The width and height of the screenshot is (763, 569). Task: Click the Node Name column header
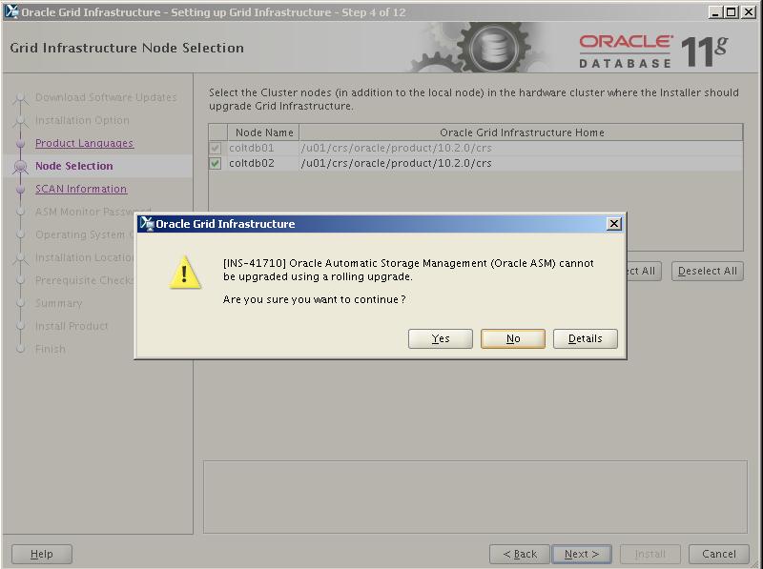pos(263,132)
